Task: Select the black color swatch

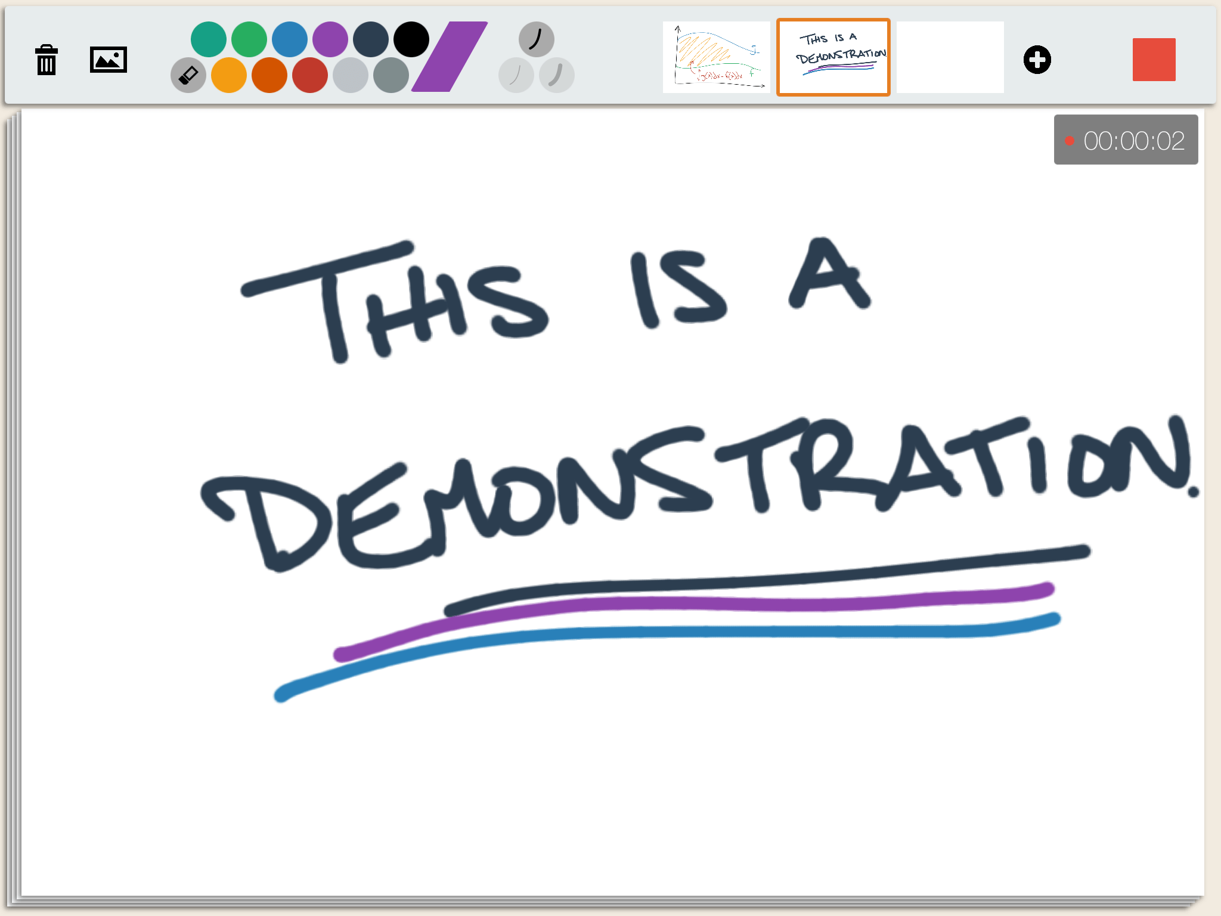Action: coord(411,39)
